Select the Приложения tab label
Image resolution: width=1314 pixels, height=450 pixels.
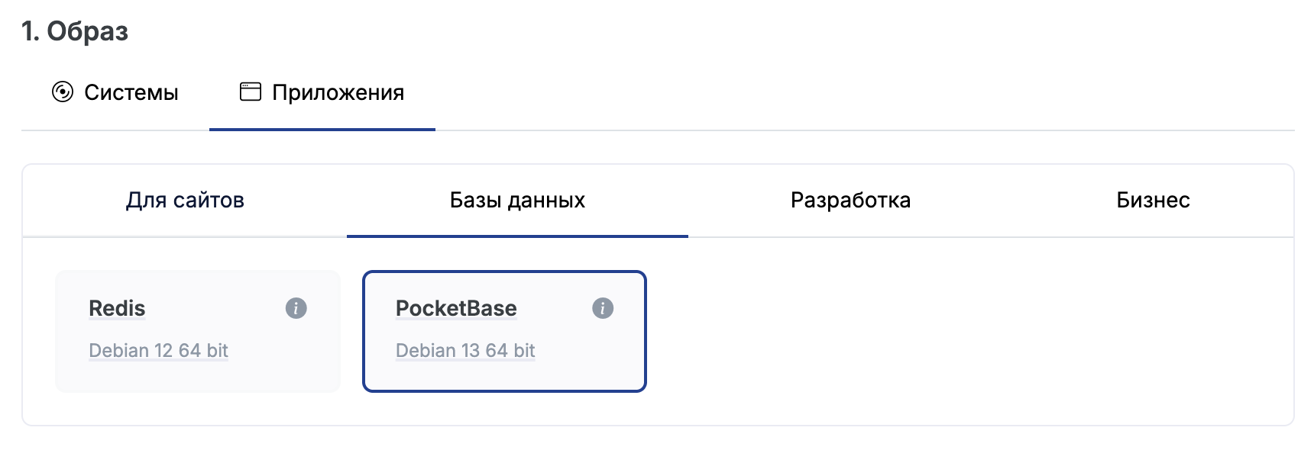pos(338,93)
